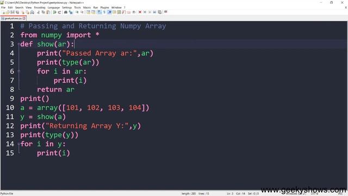Screen dimensions: 348x196
Task: Open the Edit menu
Action: (10, 8)
